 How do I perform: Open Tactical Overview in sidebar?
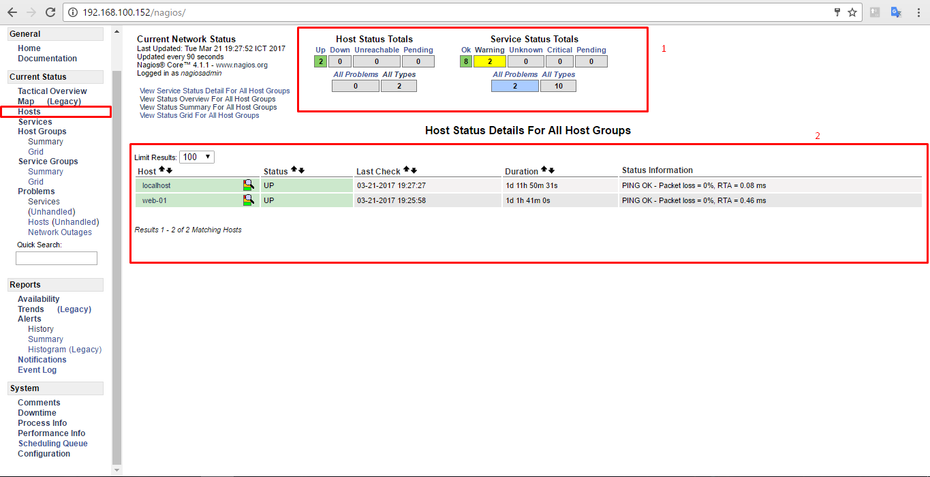coord(52,91)
